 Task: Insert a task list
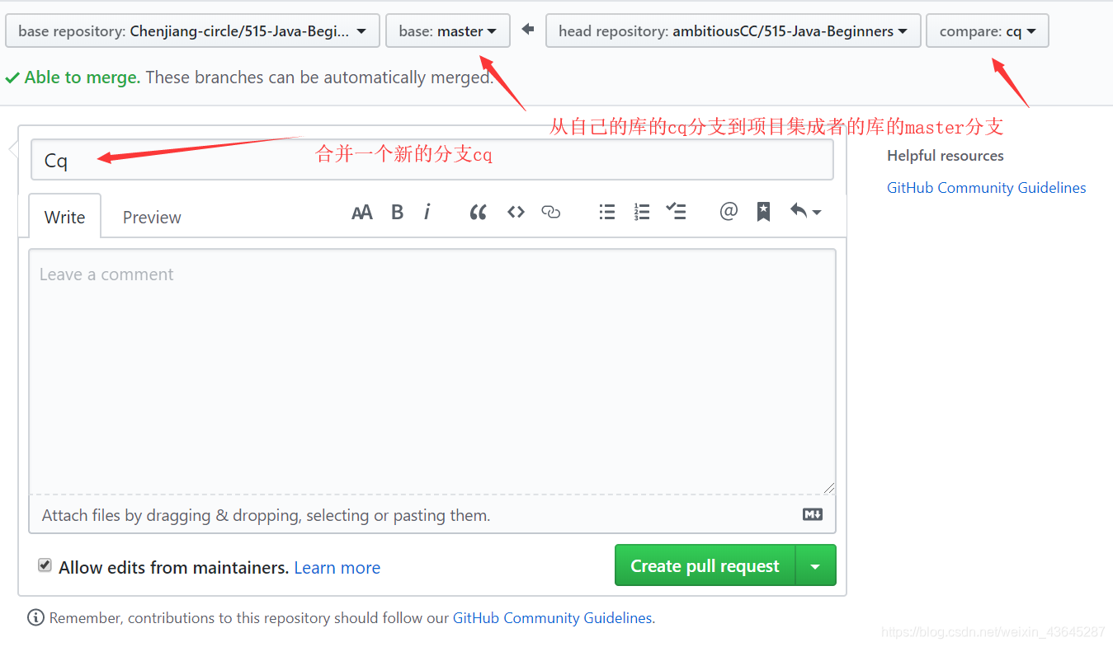[x=676, y=212]
